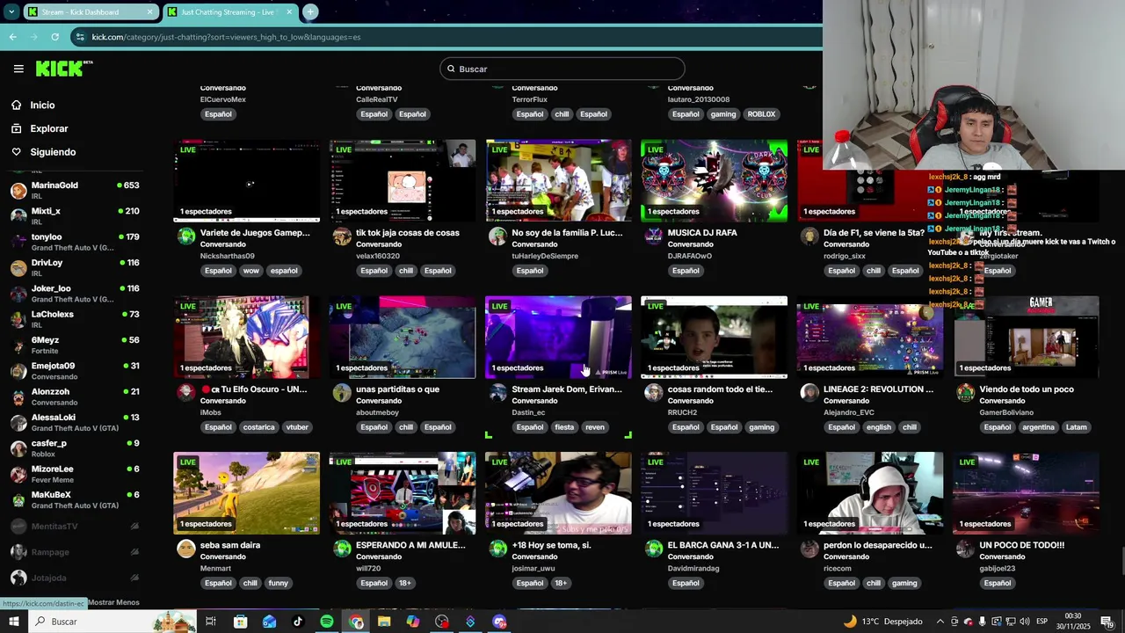Click the browser back arrow
This screenshot has width=1125, height=633.
(12, 37)
